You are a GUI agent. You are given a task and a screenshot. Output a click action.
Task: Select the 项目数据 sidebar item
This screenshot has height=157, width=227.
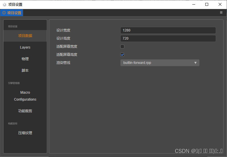[x=25, y=36]
